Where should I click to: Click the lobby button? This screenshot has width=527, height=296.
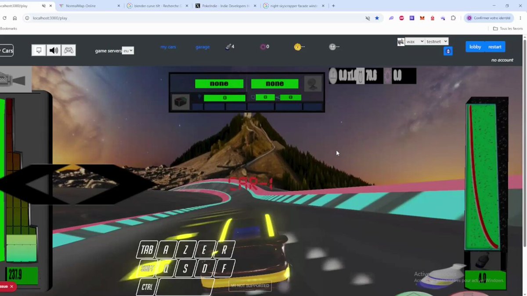475,46
